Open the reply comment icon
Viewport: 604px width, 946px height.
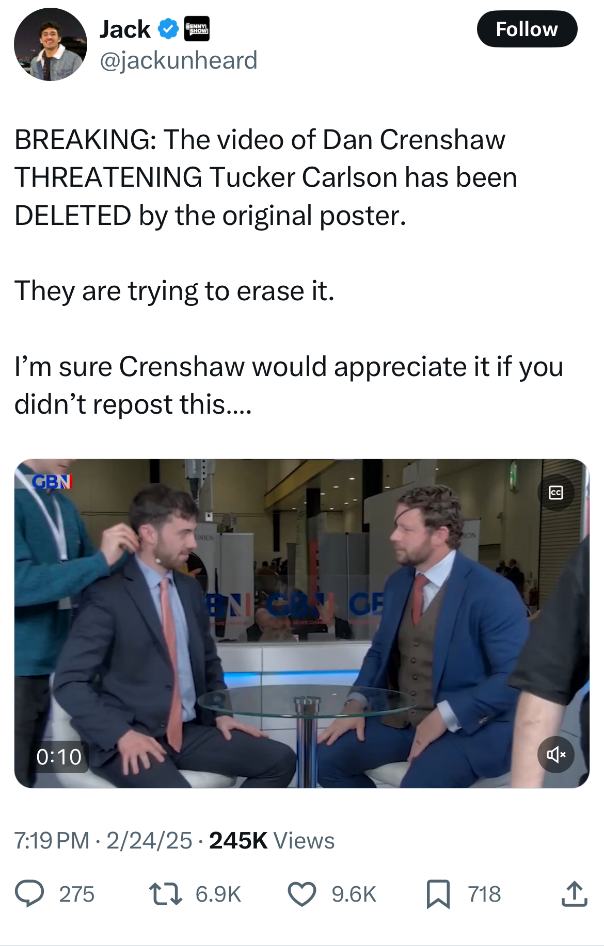click(29, 894)
